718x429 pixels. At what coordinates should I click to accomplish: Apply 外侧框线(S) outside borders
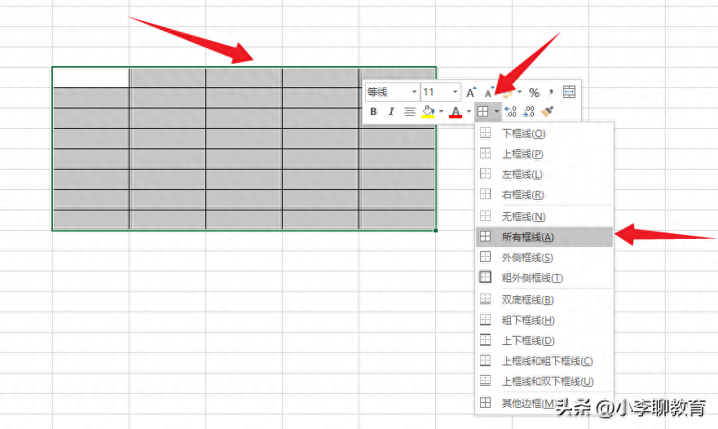click(x=544, y=258)
